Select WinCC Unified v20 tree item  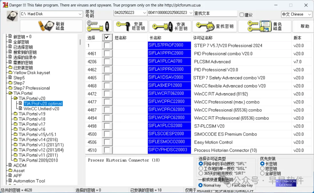(41, 109)
